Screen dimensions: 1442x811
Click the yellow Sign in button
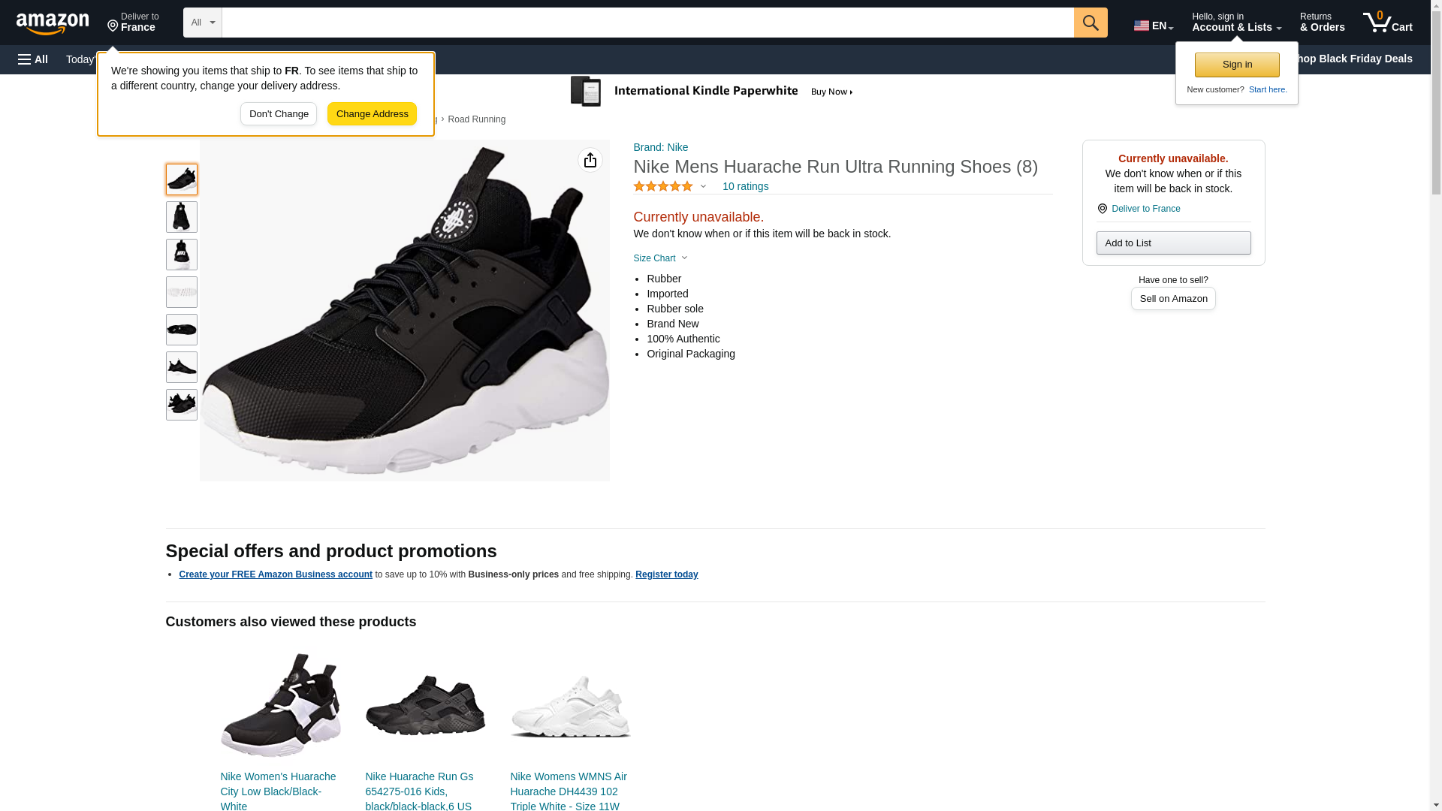click(1237, 65)
